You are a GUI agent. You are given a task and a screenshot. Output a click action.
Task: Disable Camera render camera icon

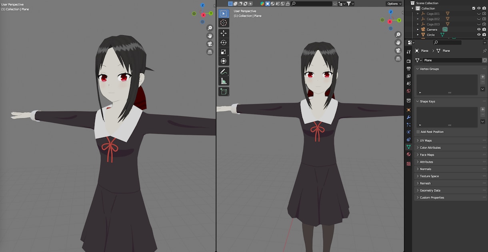click(x=484, y=29)
